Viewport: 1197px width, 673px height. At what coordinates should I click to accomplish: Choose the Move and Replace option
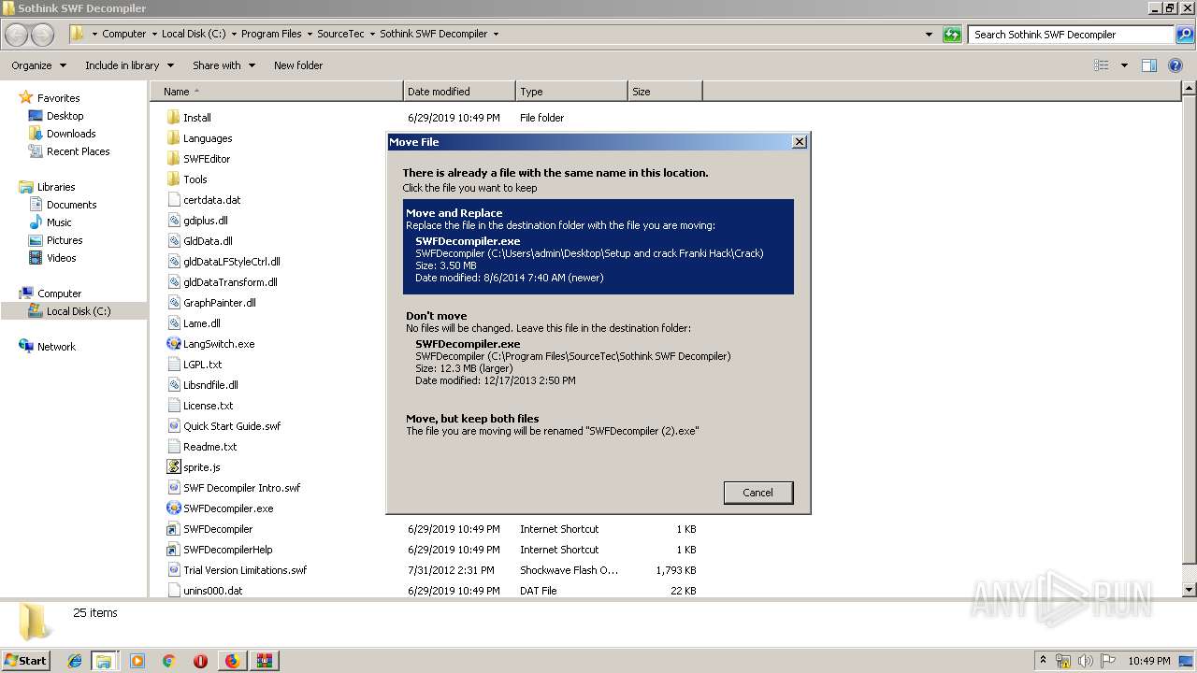(598, 247)
